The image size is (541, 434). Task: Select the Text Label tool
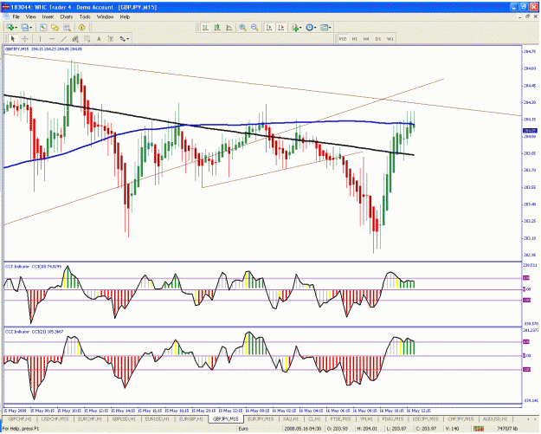pos(111,39)
